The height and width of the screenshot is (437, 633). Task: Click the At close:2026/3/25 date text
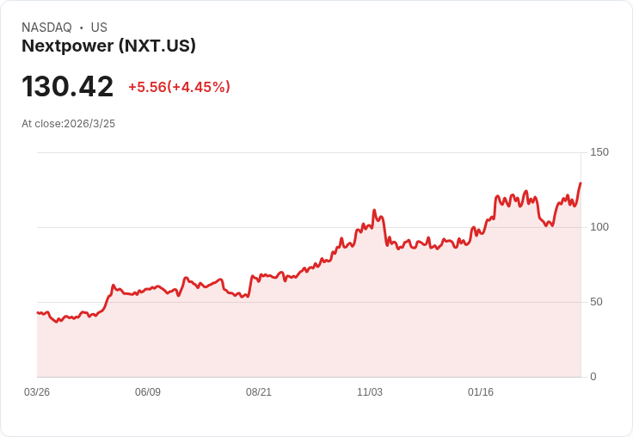pyautogui.click(x=68, y=124)
